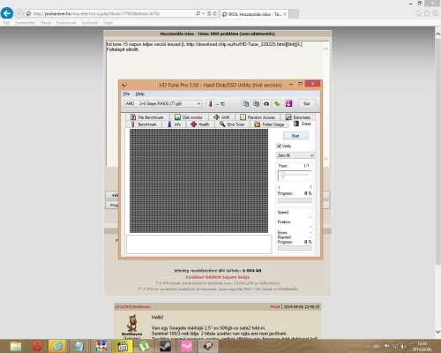Click the Exit button in HD Tune toolbar
Screen dimensions: 441x353
coord(306,103)
